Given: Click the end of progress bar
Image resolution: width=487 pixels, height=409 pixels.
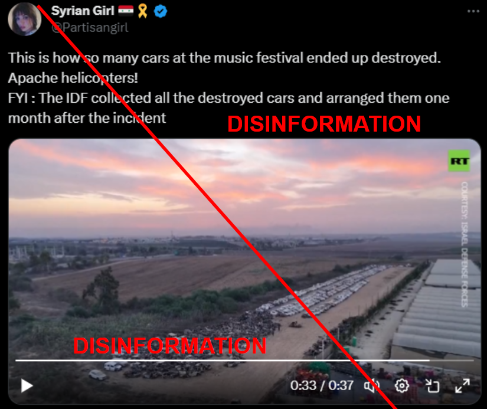Looking at the screenshot, I should point(472,361).
